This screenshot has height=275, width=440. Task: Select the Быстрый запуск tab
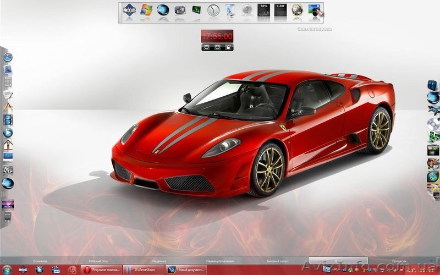click(278, 261)
